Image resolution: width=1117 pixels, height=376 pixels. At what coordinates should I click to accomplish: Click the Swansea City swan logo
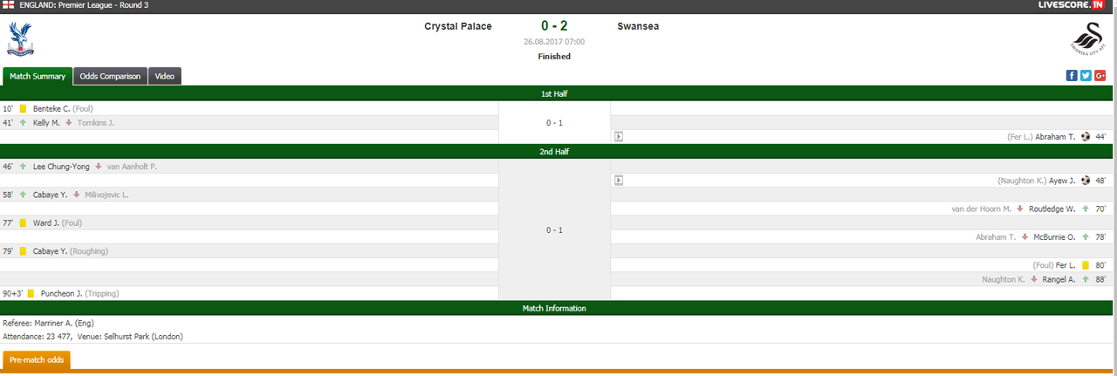tap(1087, 40)
